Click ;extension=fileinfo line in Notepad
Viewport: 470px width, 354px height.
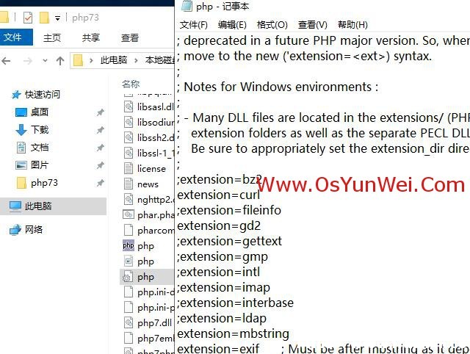pos(229,211)
